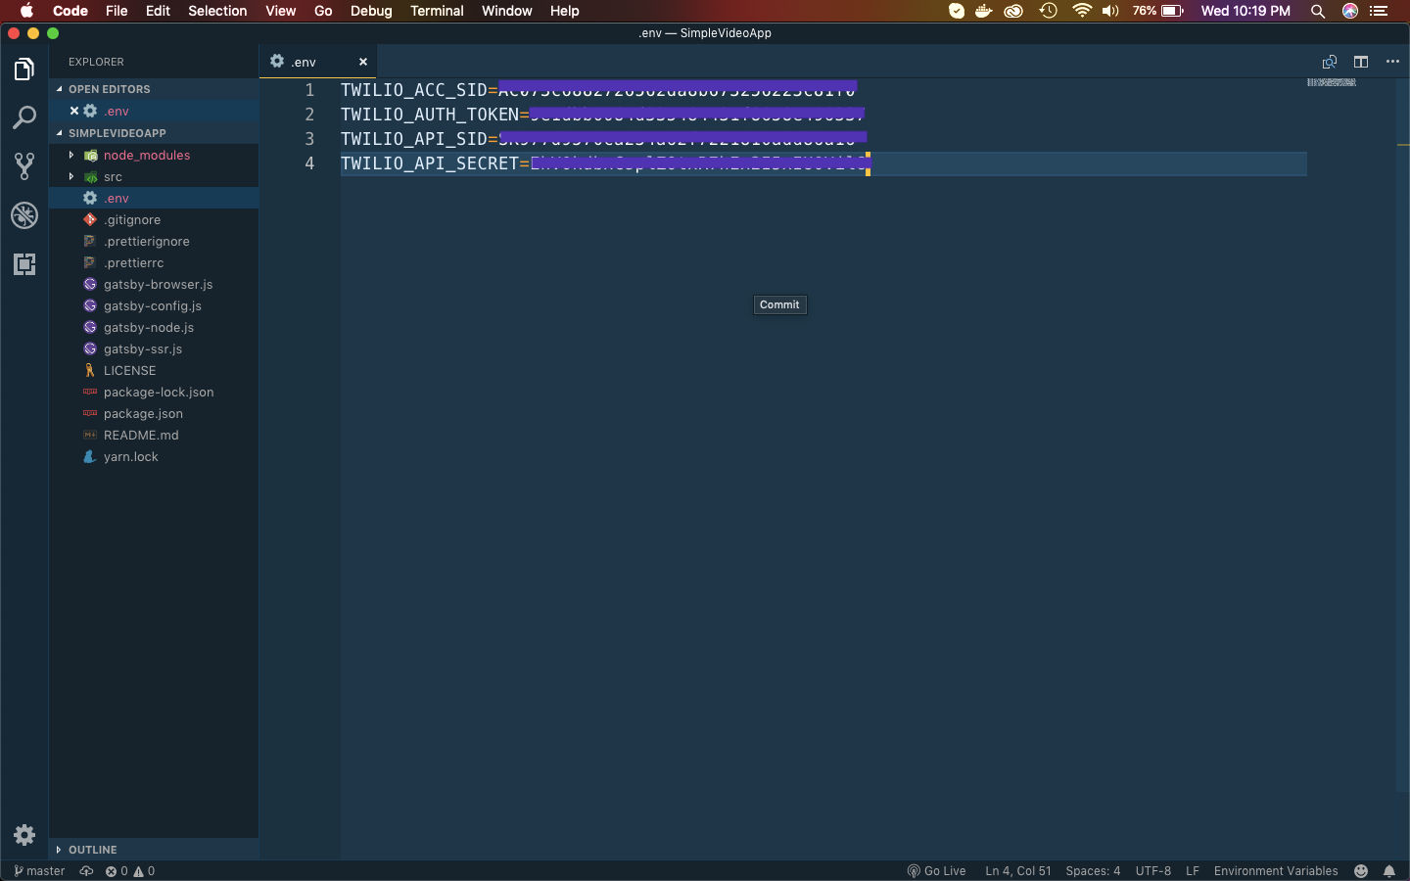1410x881 pixels.
Task: Change end of line sequence LF
Action: click(1192, 871)
